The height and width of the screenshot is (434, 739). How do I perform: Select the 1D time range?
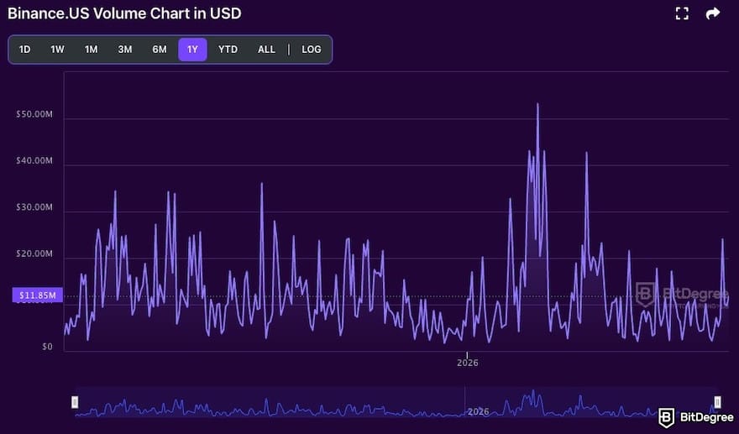pos(24,50)
